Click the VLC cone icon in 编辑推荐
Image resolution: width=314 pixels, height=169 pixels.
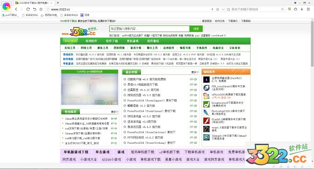click(x=207, y=79)
